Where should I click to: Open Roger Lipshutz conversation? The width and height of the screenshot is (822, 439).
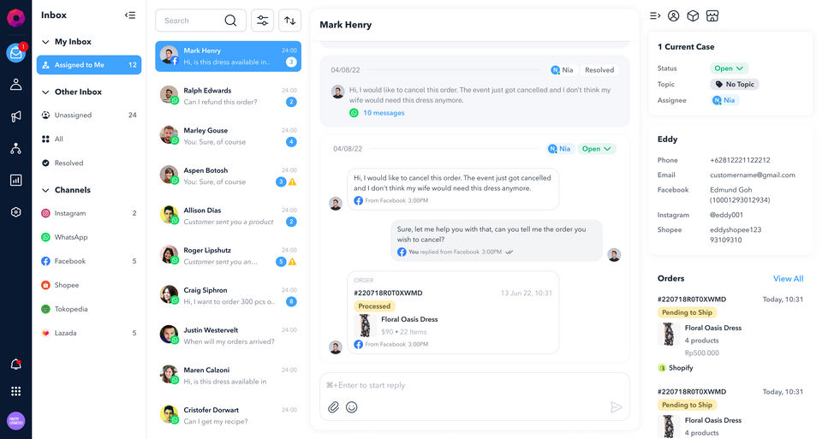click(x=228, y=256)
